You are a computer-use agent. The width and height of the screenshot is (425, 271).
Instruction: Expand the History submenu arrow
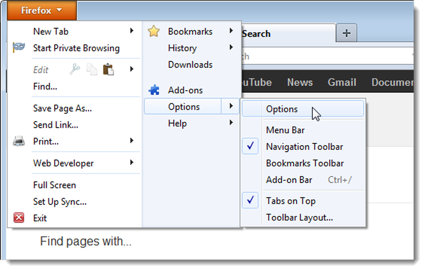231,48
